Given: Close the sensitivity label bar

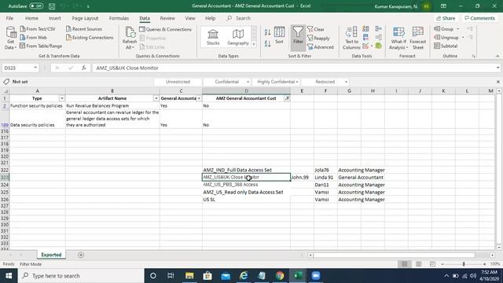Looking at the screenshot, I should pos(497,82).
